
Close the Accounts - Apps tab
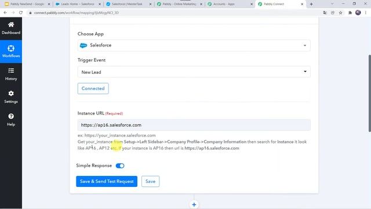click(x=252, y=4)
